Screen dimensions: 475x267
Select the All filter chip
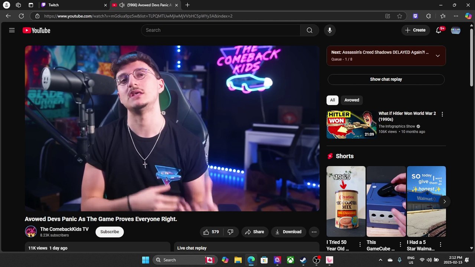tap(332, 100)
